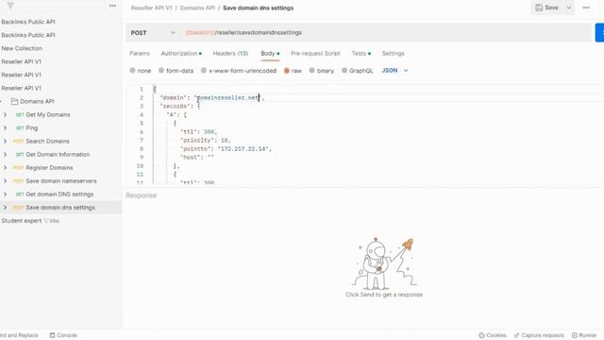The width and height of the screenshot is (604, 340).
Task: Open the POST method dropdown
Action: 153,33
